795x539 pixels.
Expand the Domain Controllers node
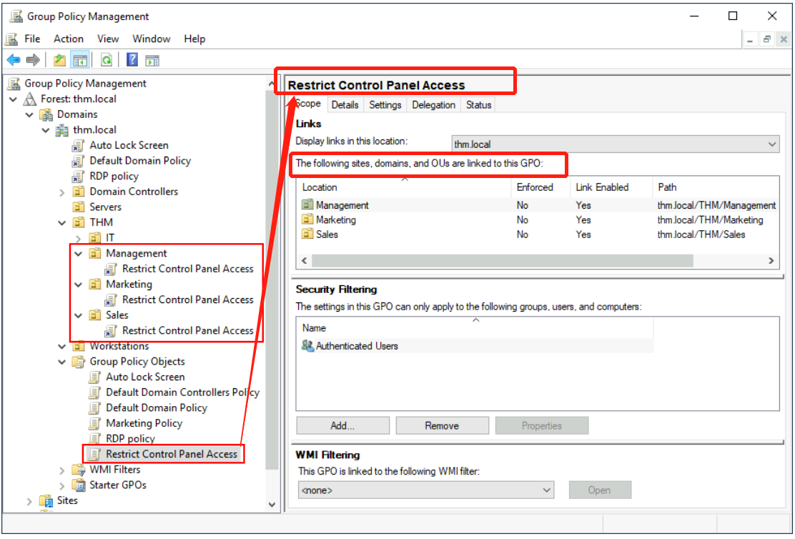click(x=62, y=192)
